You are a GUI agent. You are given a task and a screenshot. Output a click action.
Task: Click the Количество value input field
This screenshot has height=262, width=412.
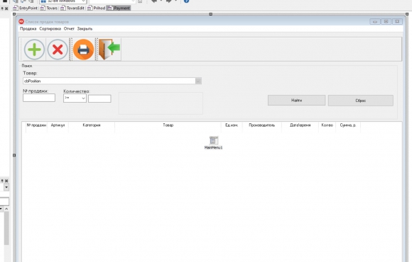(x=99, y=98)
